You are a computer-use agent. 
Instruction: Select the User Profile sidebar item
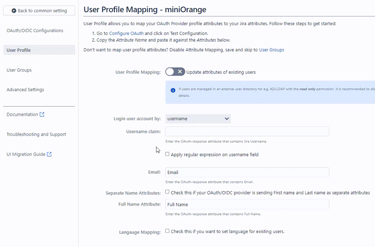39,50
